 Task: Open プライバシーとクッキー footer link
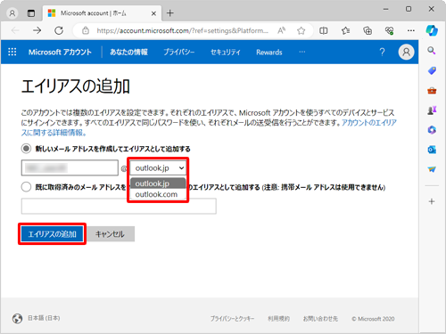[232, 319]
